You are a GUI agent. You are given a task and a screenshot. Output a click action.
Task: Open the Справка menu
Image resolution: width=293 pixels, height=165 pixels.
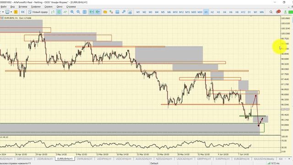71,6
